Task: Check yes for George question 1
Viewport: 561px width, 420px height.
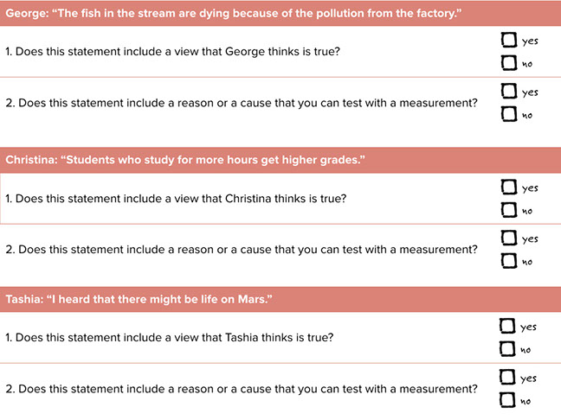Action: [509, 40]
